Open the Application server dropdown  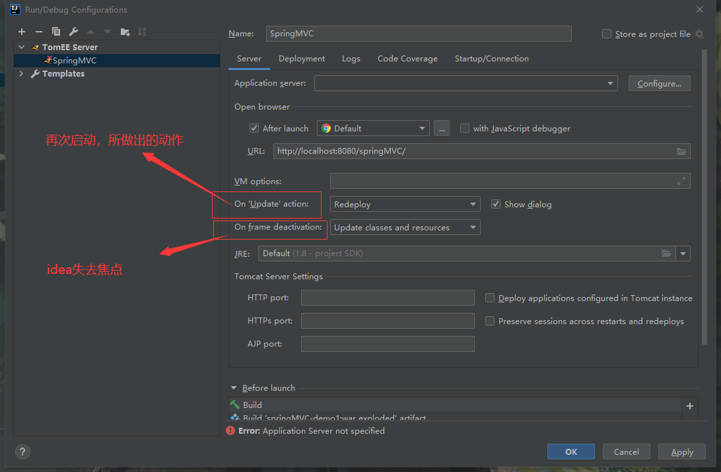[465, 83]
